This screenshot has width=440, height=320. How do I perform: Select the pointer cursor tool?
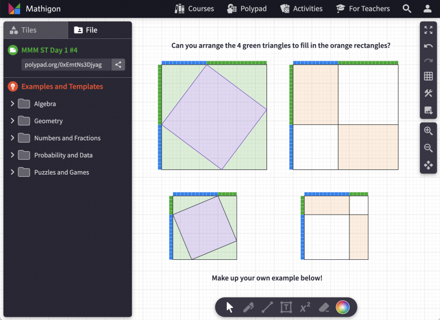coord(230,307)
